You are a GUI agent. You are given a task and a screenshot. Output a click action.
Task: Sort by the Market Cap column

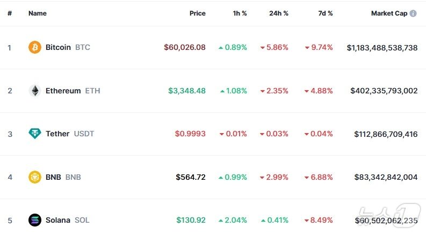click(x=389, y=13)
